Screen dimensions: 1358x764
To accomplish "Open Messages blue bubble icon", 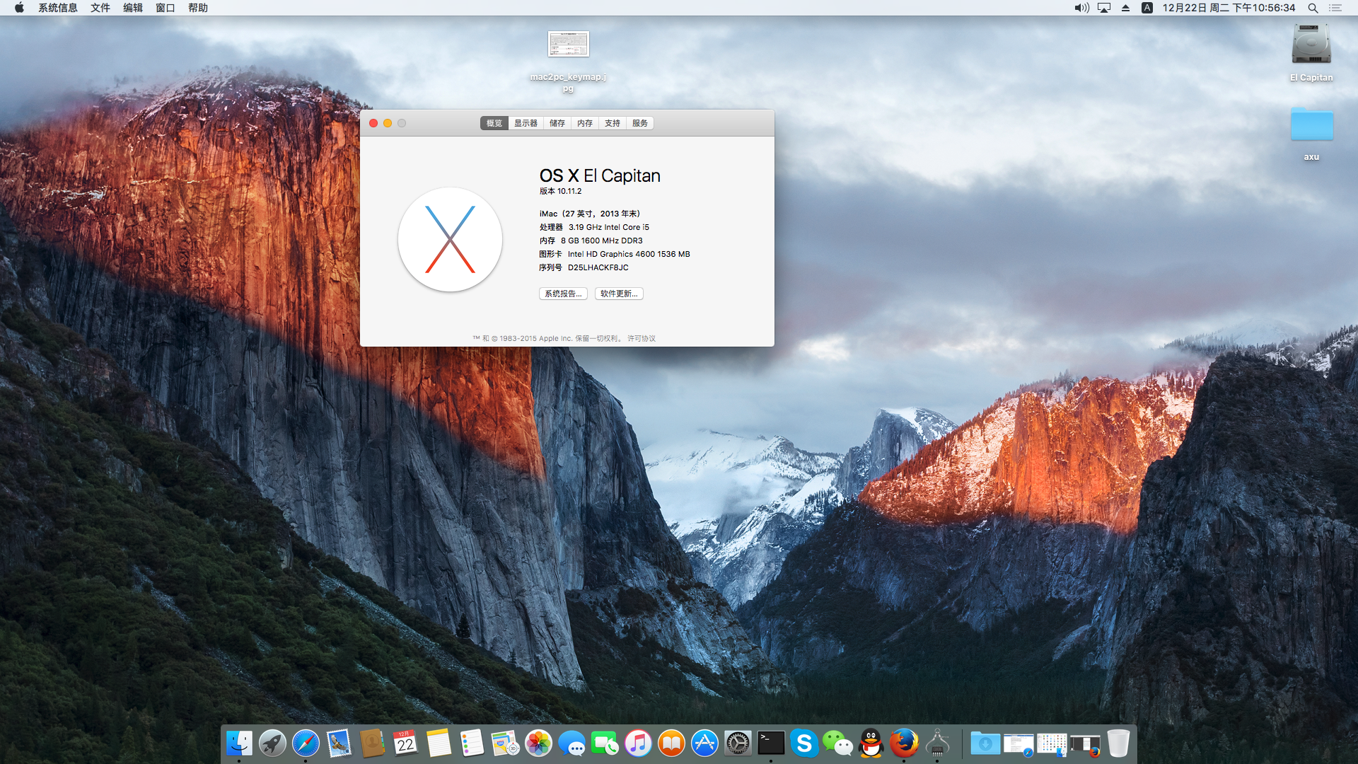I will (x=571, y=743).
